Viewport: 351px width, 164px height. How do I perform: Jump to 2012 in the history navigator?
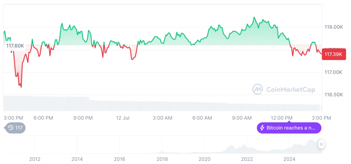click(x=35, y=159)
